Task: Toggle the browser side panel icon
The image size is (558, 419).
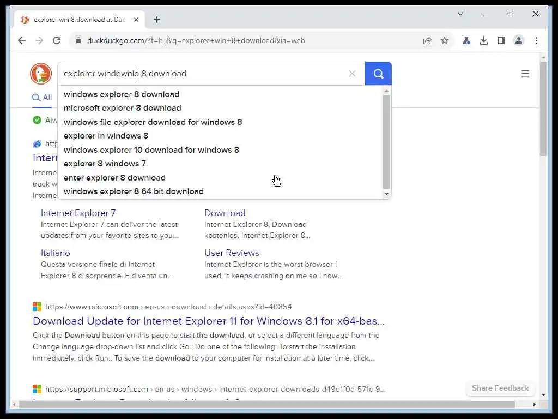Action: click(x=501, y=40)
